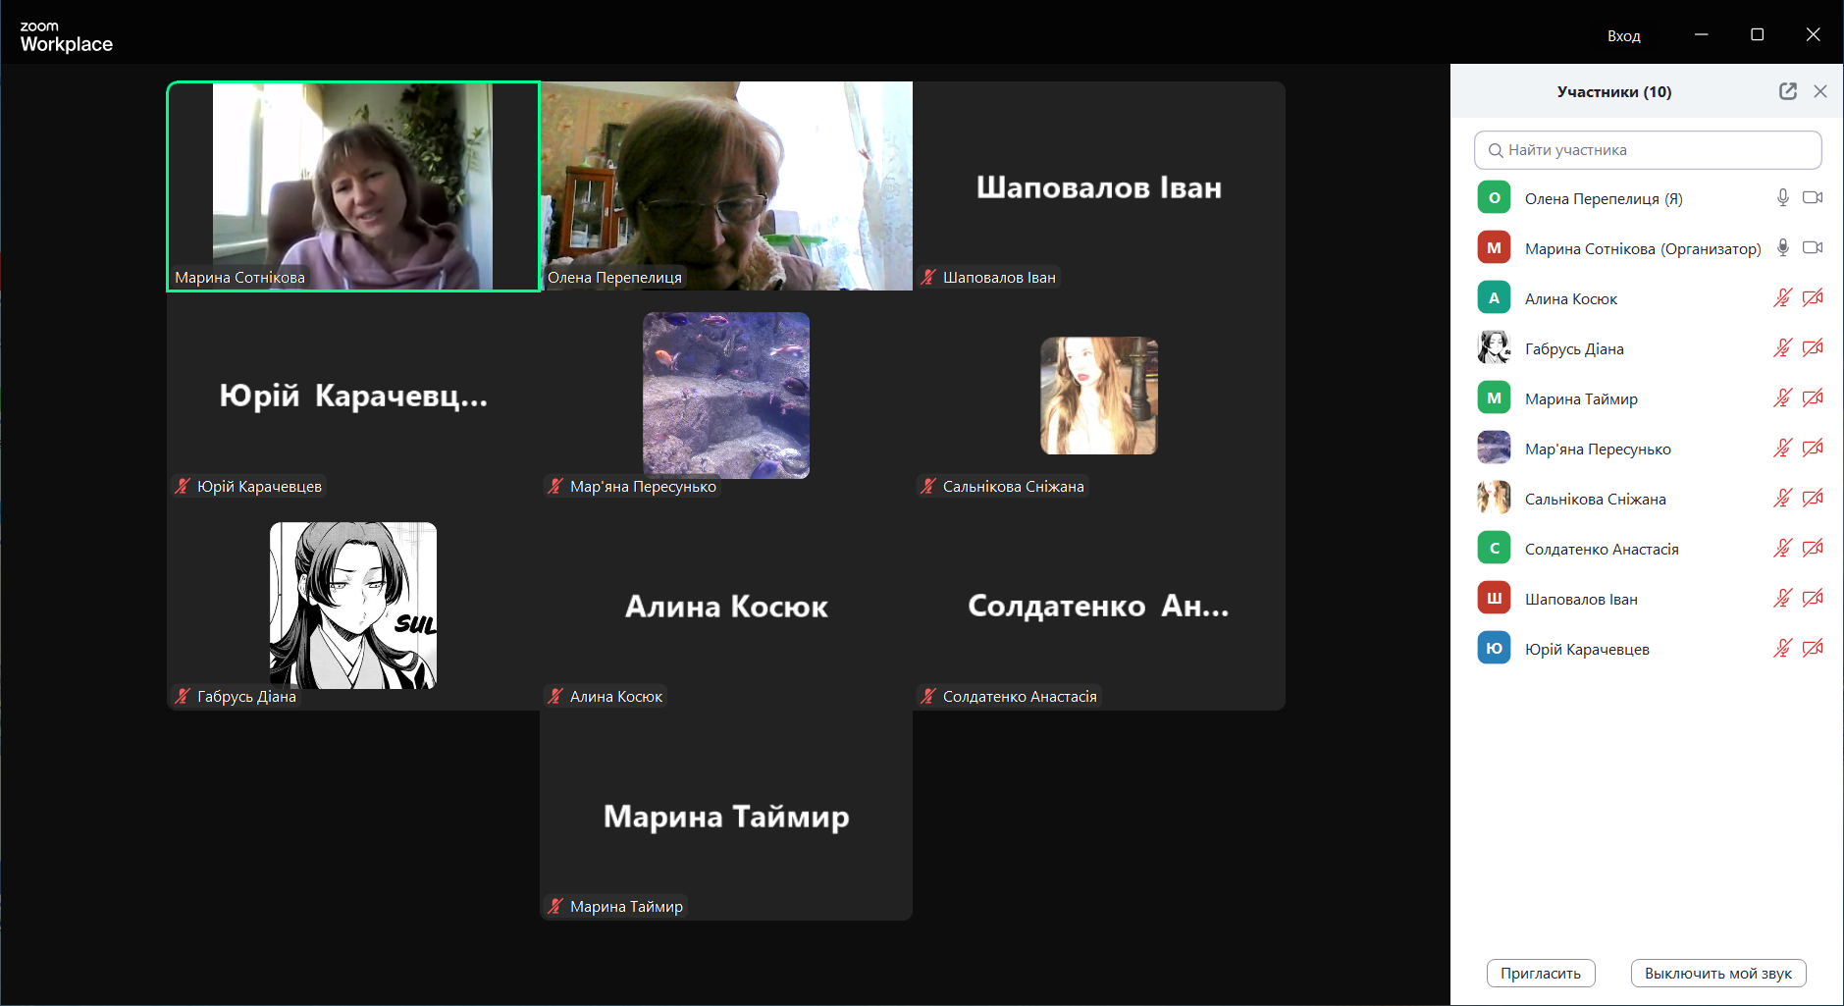Click Мар'яна Пересунько aquarium picture tile
The width and height of the screenshot is (1844, 1006).
[726, 396]
